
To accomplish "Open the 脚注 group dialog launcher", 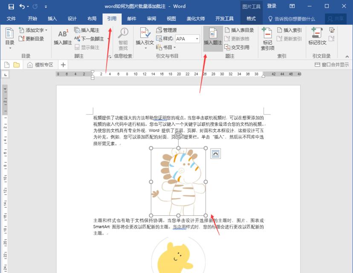I will (x=110, y=57).
